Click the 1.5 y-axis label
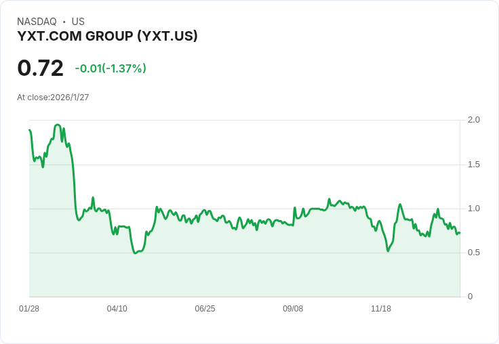 (474, 165)
